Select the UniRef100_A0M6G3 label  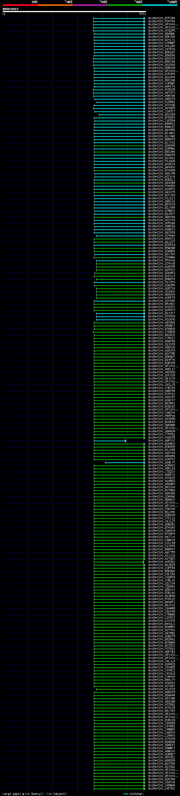point(161,465)
